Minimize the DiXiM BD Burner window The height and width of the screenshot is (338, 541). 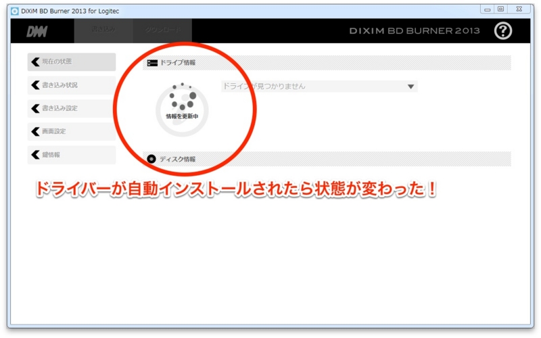click(x=487, y=9)
